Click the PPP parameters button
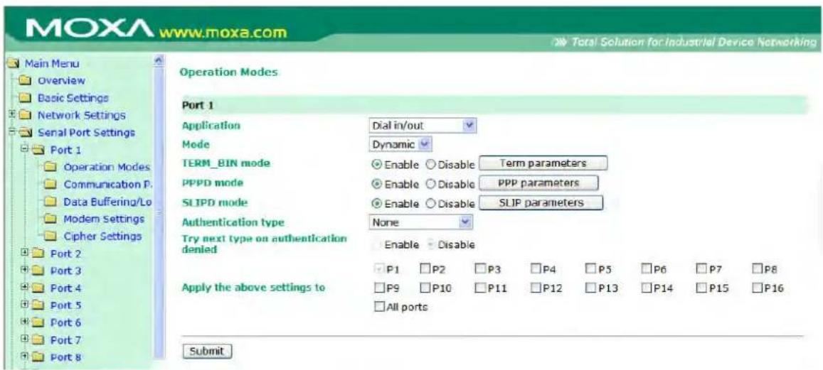 coord(539,183)
